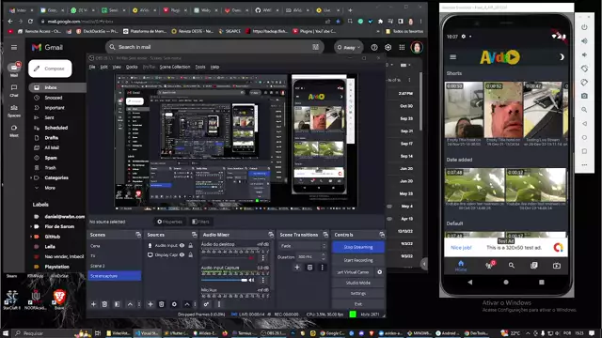Open virtual camera settings gear icon
602x338 pixels.
(x=379, y=272)
